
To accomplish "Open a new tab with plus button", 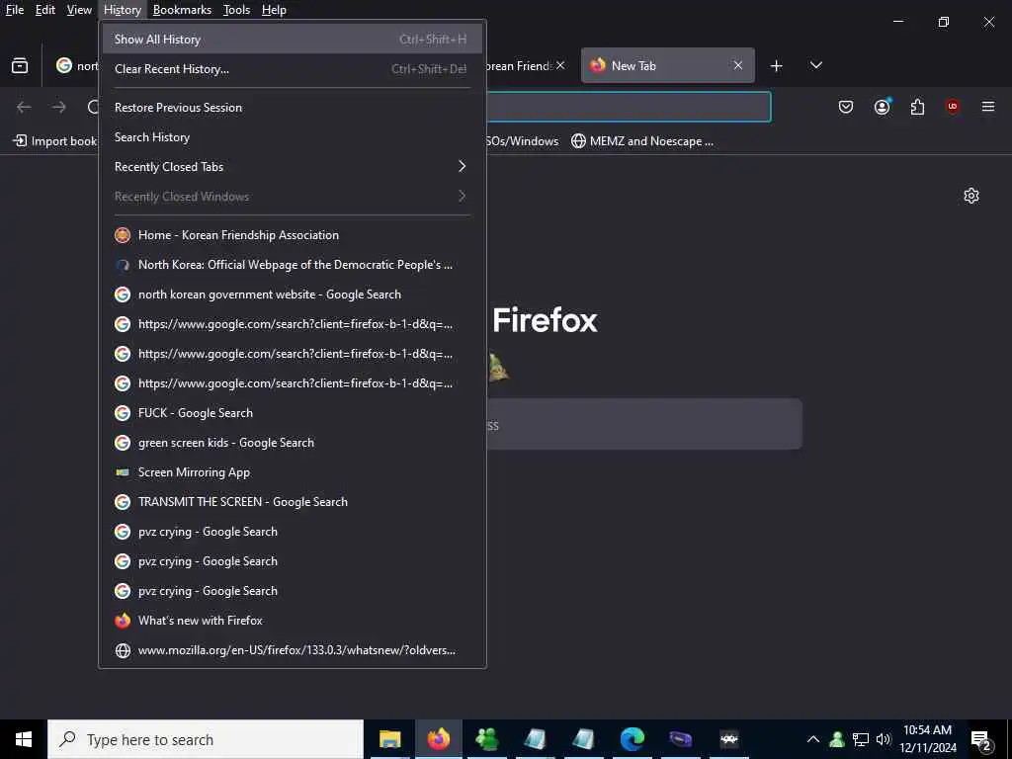I will point(777,66).
